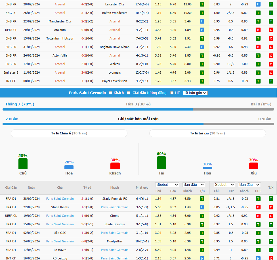The width and height of the screenshot is (277, 260).
Task: Click the T/X column T badge in Bayer Leverkusen row
Action: pyautogui.click(x=271, y=81)
